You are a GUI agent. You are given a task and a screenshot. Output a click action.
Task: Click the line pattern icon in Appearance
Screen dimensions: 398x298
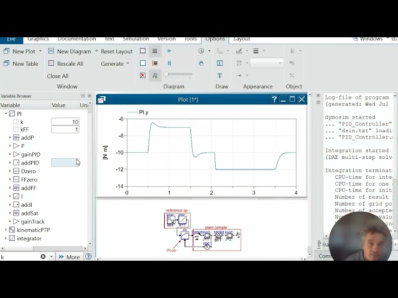[x=239, y=63]
